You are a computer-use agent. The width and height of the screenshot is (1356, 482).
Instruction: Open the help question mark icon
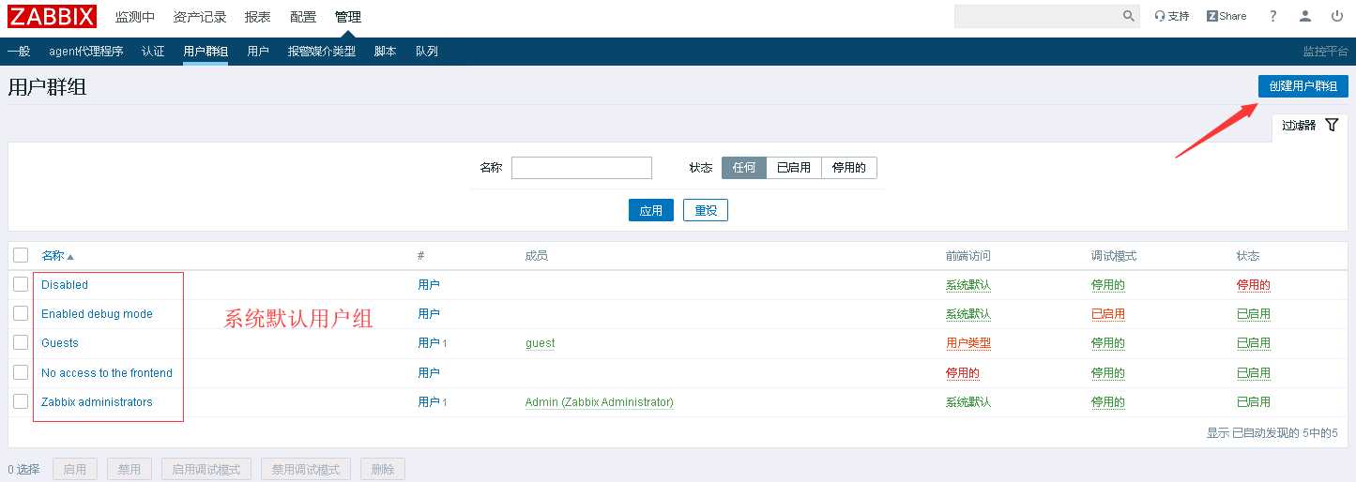[x=1273, y=16]
